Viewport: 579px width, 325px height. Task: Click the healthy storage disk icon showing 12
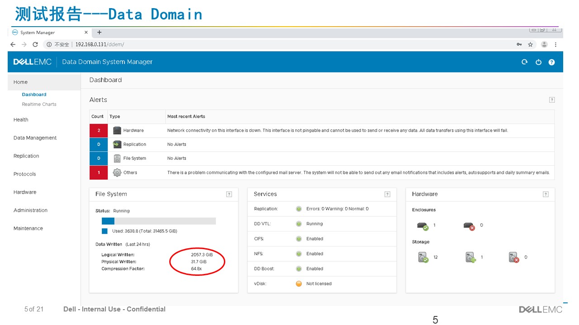pos(423,258)
